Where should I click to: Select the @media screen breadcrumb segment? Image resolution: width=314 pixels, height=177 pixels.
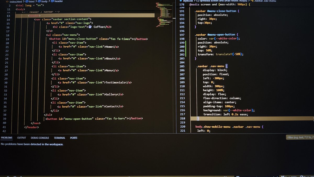[x=224, y=1]
